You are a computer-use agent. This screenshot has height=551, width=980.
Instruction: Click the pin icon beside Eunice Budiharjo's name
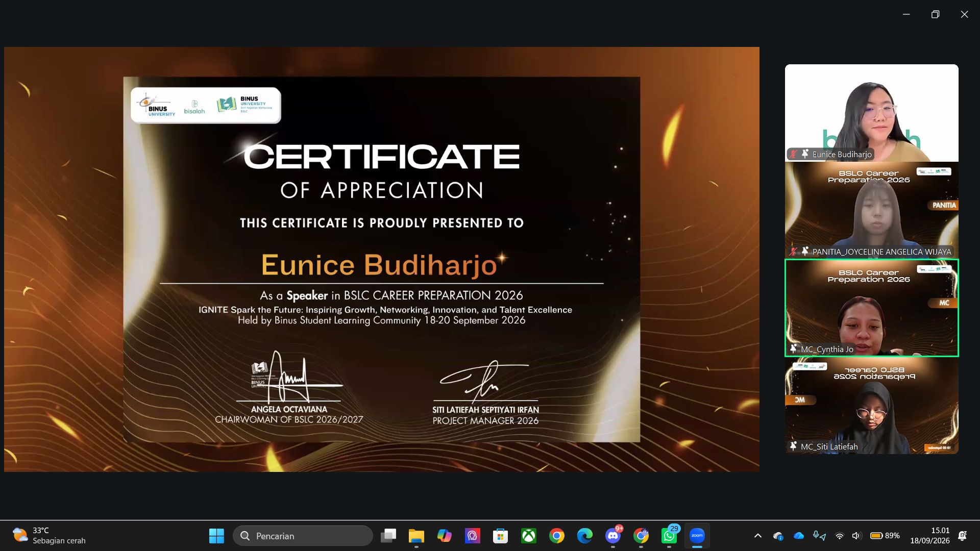[805, 154]
